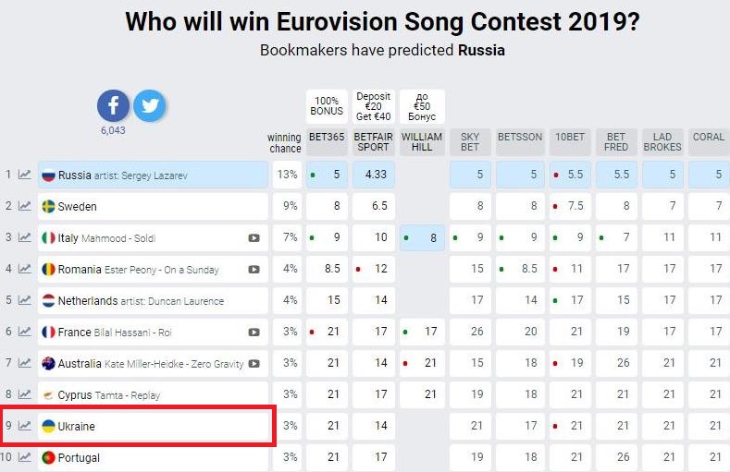Viewport: 730px width, 472px height.
Task: Click William Hill odds 8 for Italy
Action: 422,238
